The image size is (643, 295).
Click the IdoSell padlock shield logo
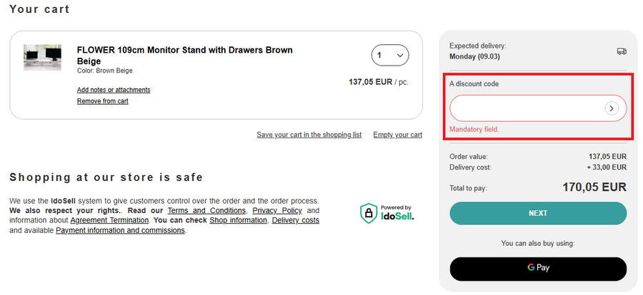368,212
